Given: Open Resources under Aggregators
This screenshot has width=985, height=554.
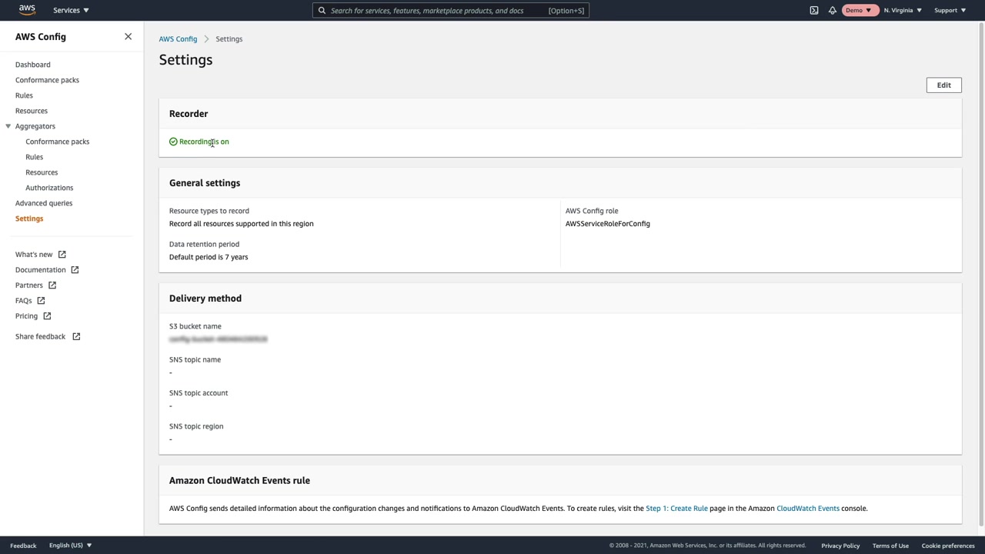Looking at the screenshot, I should 42,172.
